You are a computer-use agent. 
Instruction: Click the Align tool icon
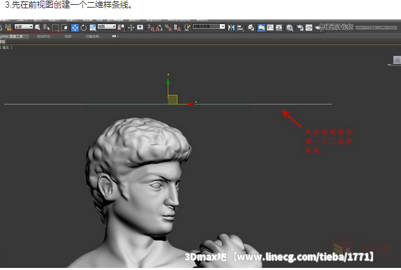[240, 28]
